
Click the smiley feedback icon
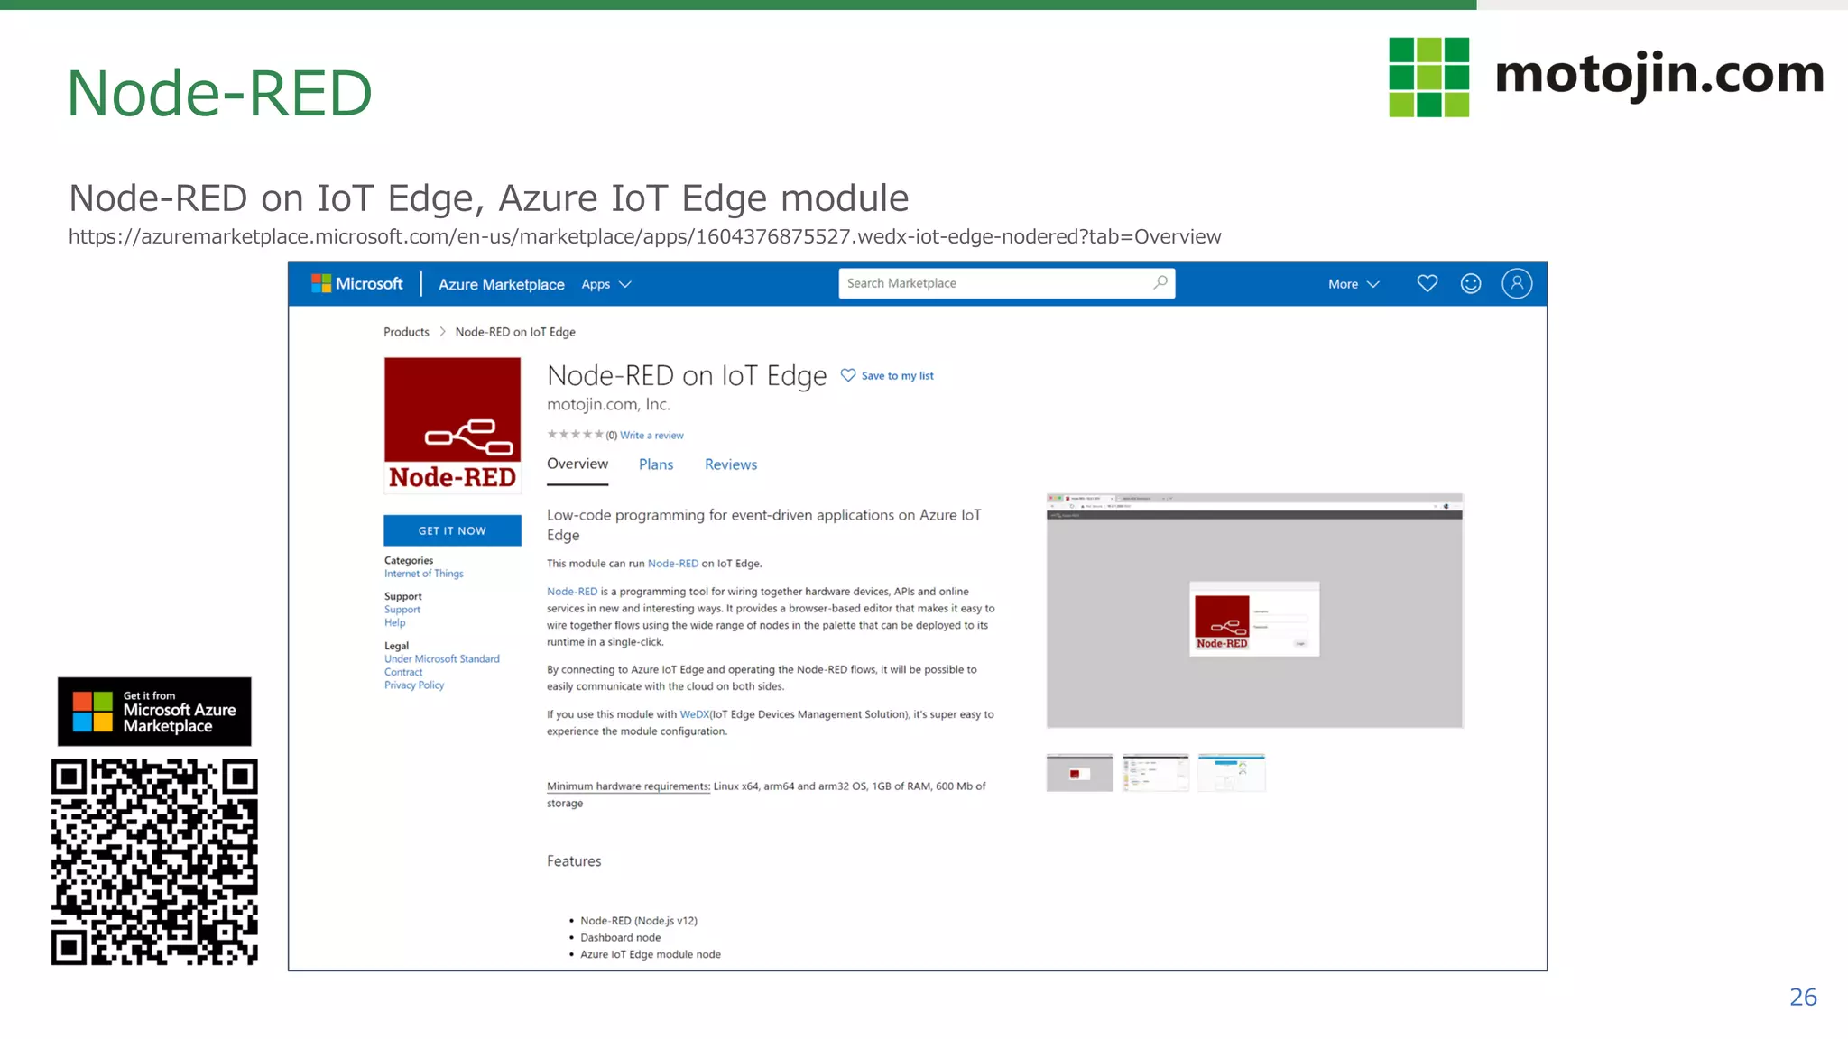click(x=1471, y=283)
